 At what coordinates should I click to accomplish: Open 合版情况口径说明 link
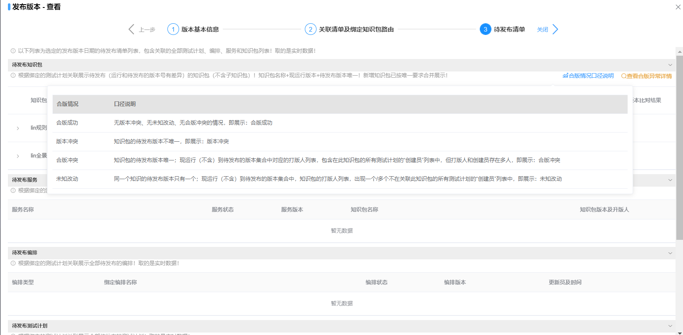click(588, 76)
